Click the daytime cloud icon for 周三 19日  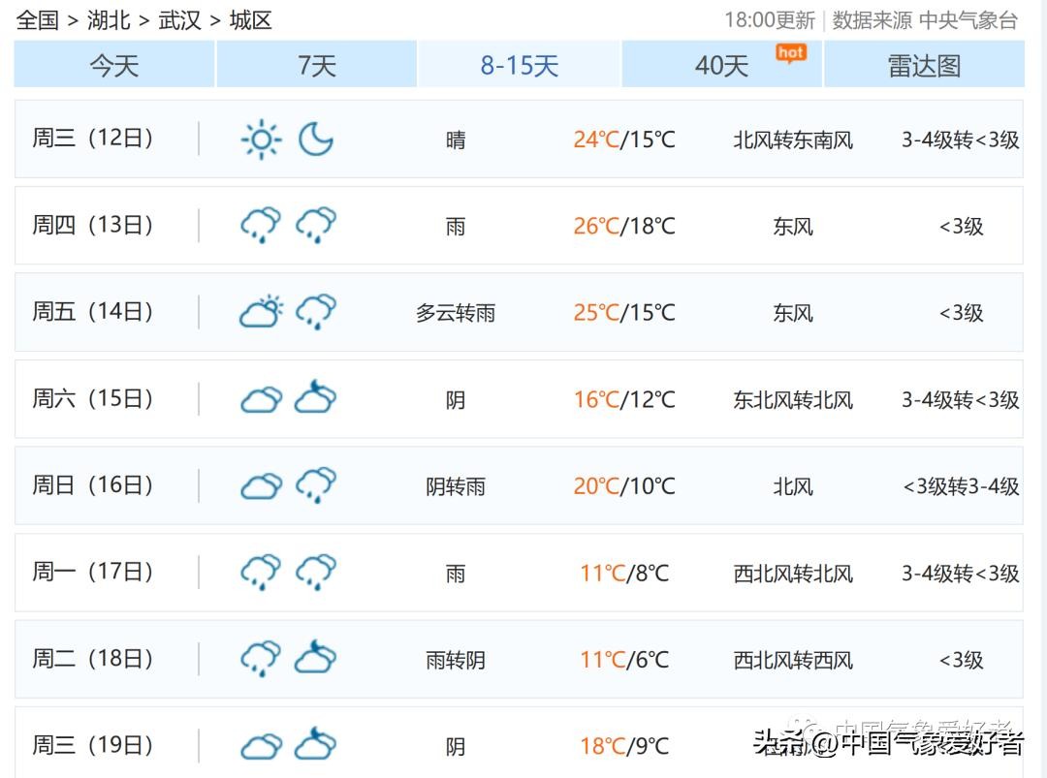261,746
